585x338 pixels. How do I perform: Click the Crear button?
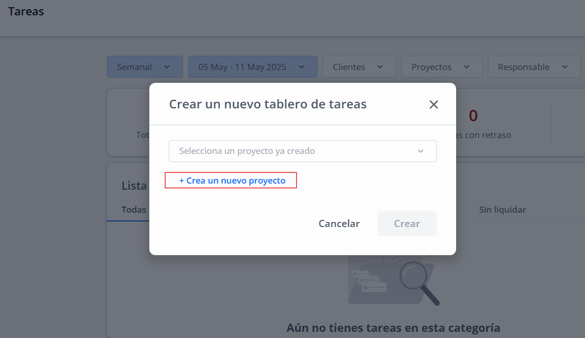[407, 223]
